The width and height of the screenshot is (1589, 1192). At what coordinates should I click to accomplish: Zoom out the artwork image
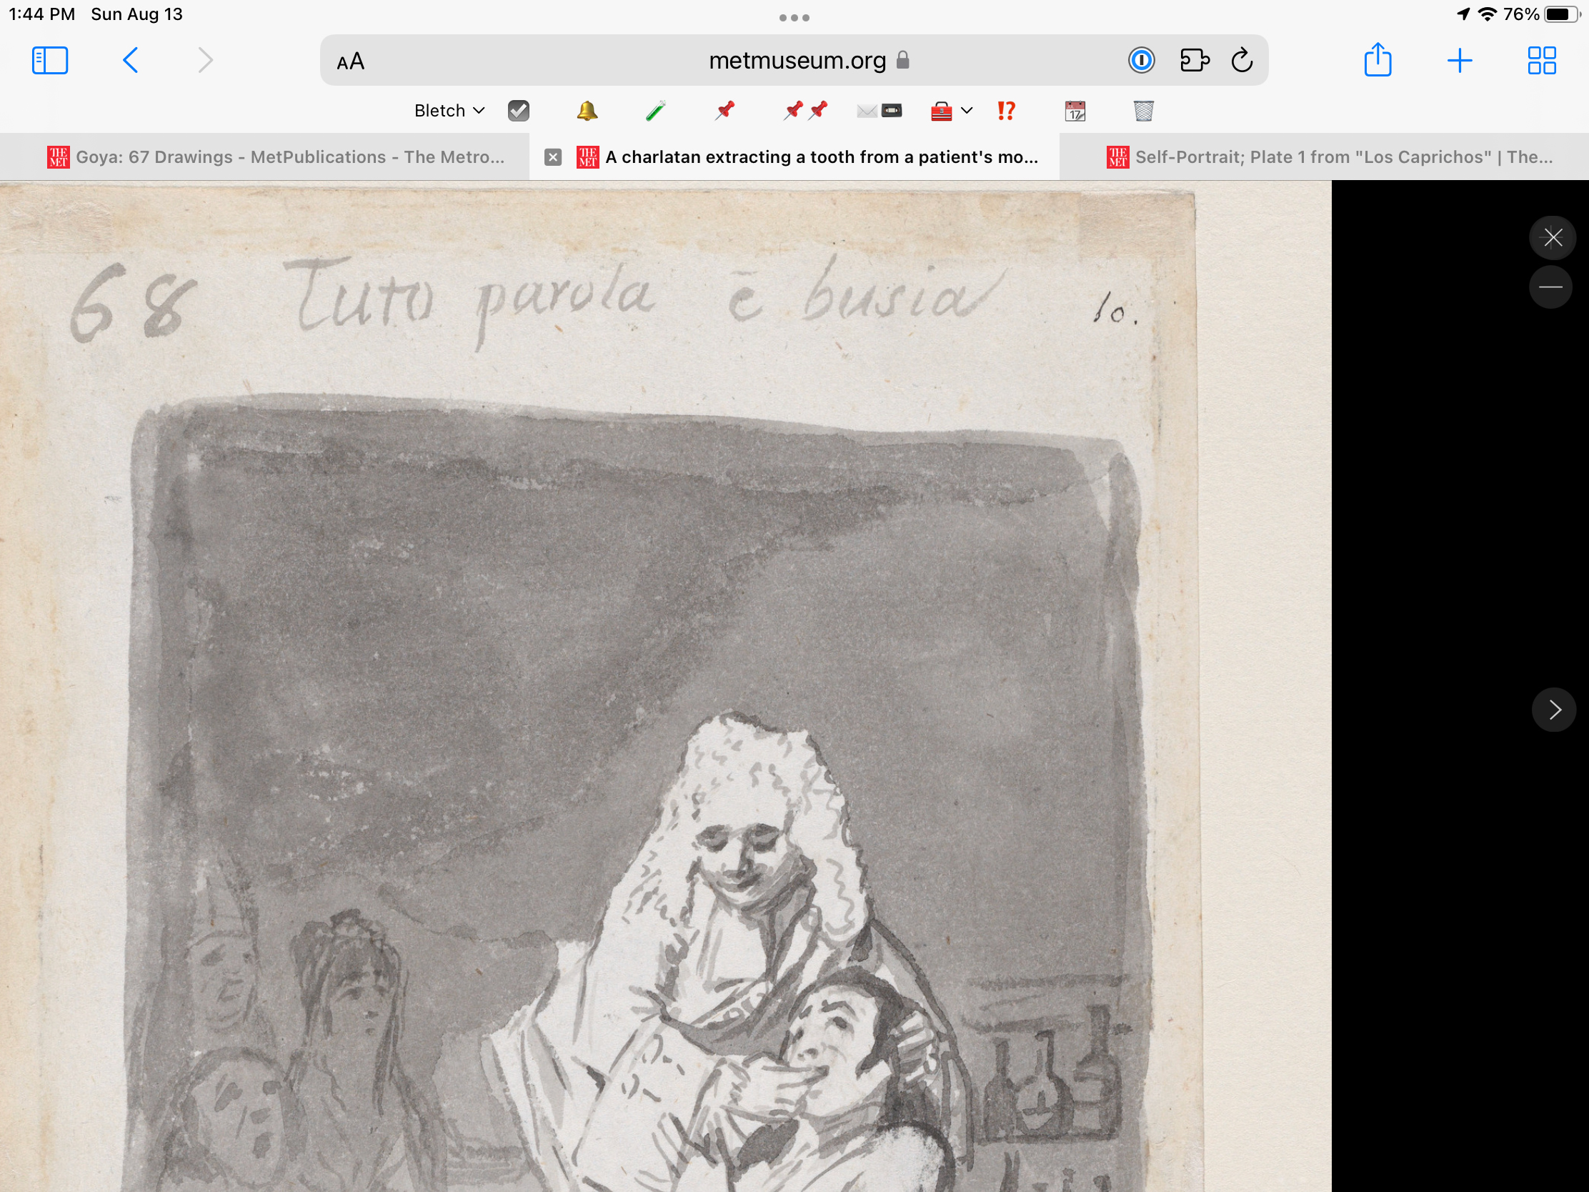(x=1551, y=287)
